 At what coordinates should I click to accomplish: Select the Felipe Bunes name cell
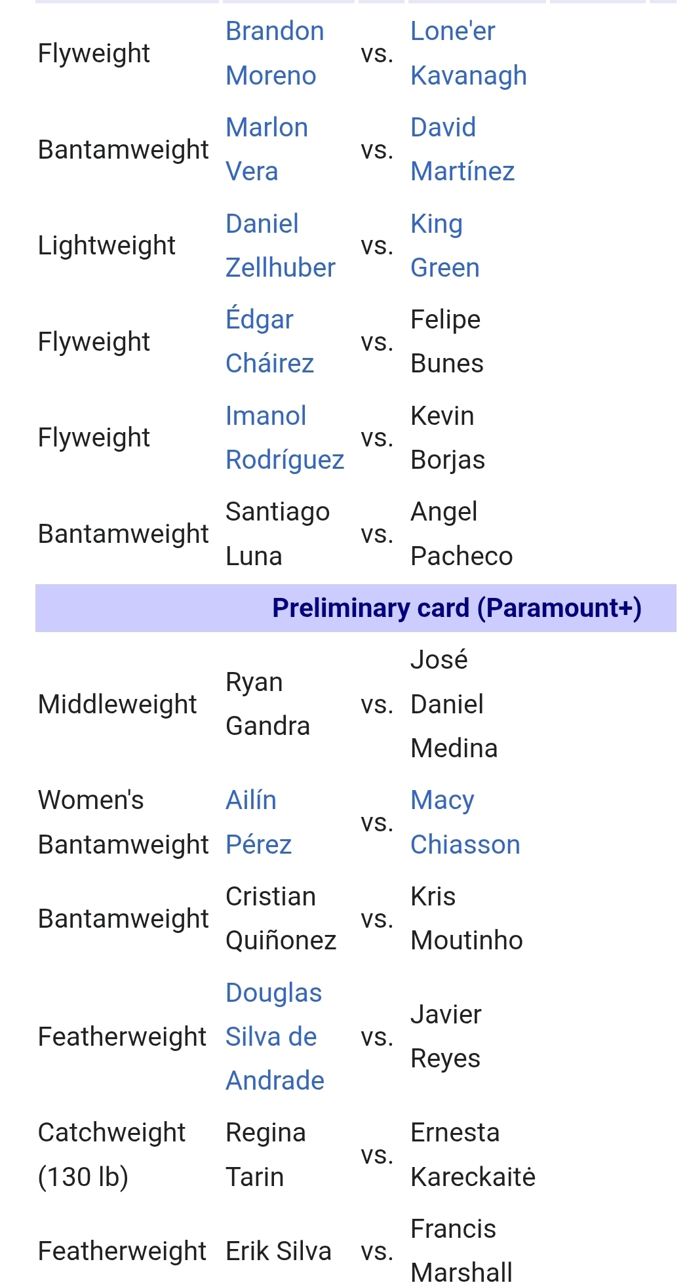tap(446, 341)
